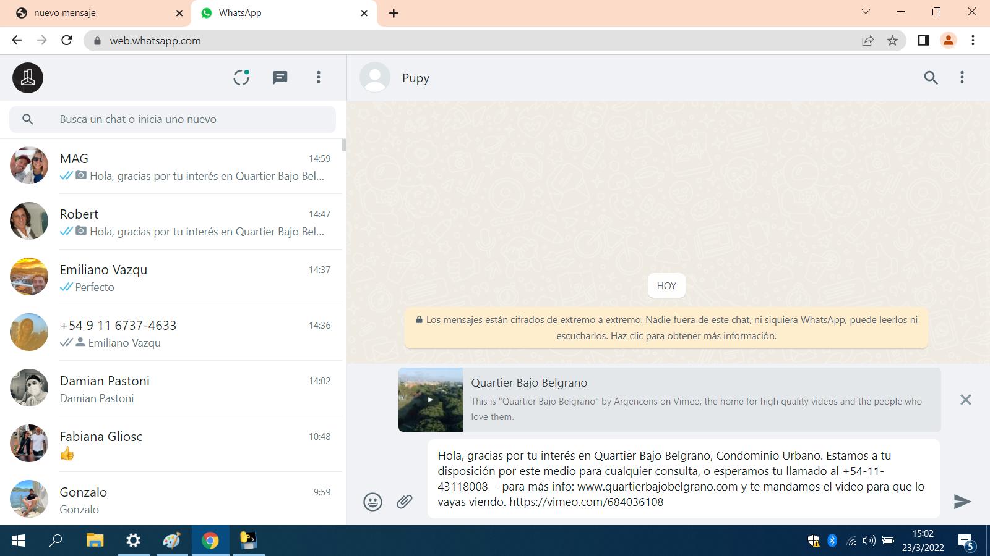
Task: Open the volume tray control
Action: click(x=869, y=541)
